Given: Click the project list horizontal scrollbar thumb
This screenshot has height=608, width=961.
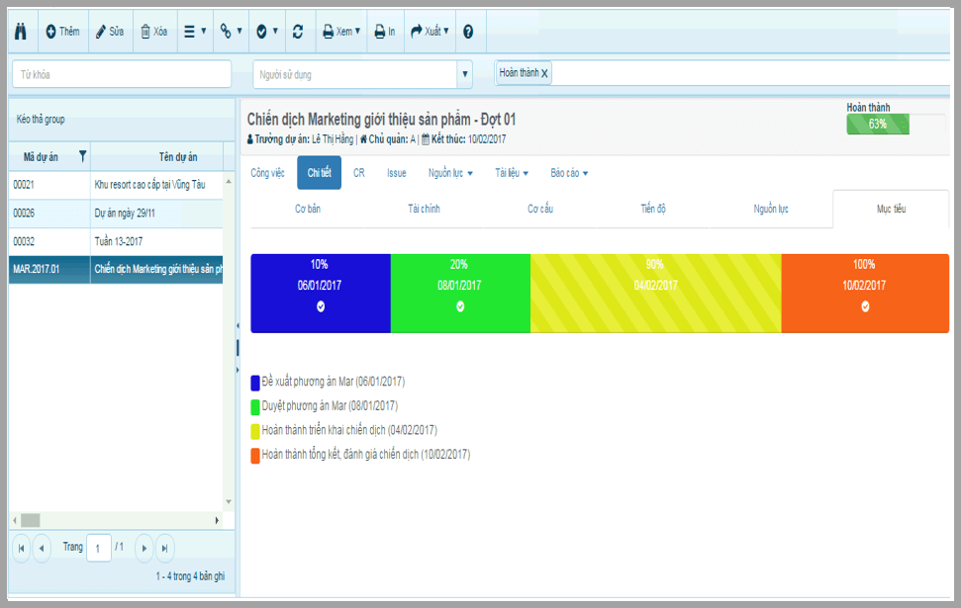Looking at the screenshot, I should click(x=31, y=520).
